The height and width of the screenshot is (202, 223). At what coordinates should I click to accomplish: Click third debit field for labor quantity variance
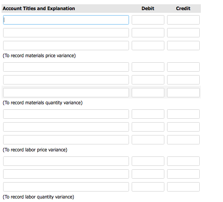pos(148,187)
